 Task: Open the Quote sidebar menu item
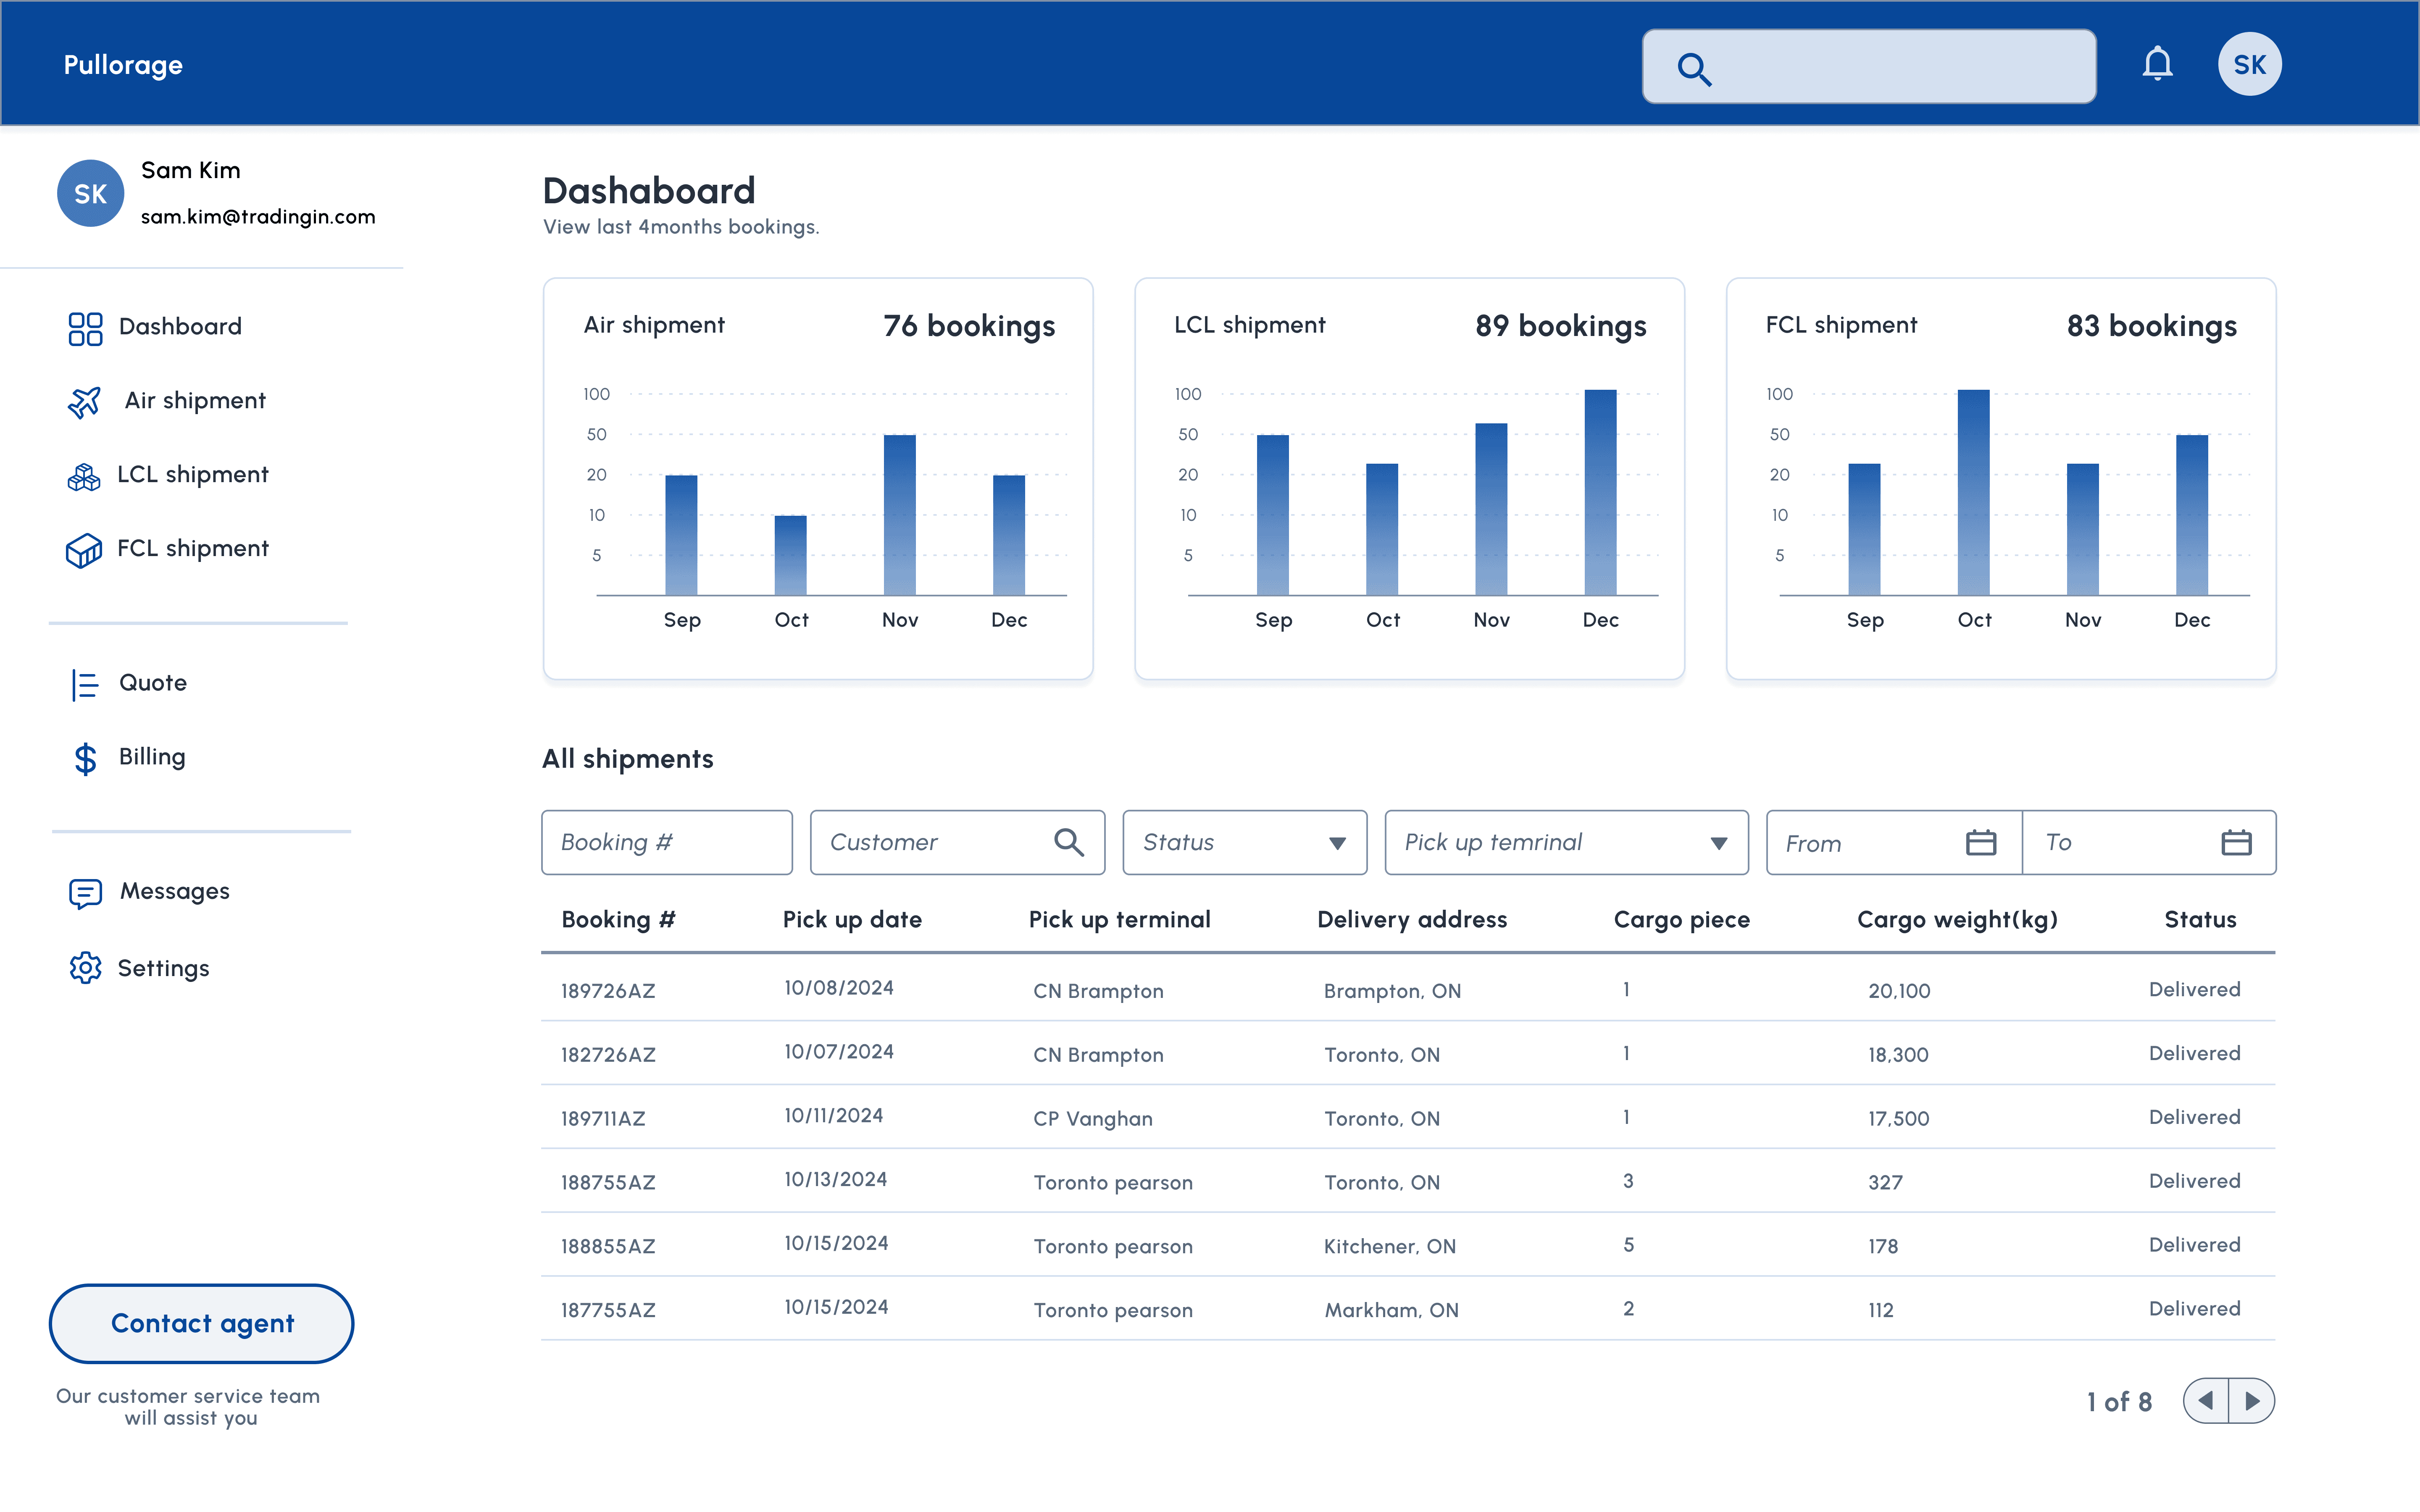pyautogui.click(x=153, y=683)
